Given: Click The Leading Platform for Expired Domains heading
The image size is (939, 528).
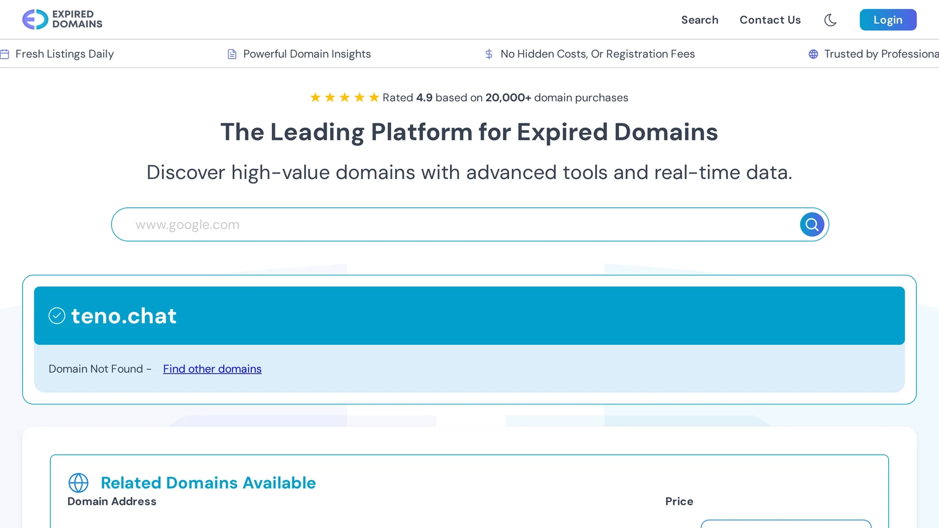Looking at the screenshot, I should 469,132.
